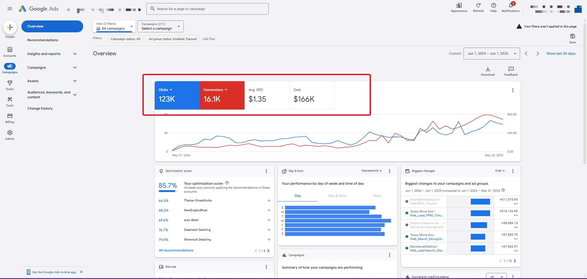Select the Overview menu item
The width and height of the screenshot is (587, 279).
(x=52, y=26)
